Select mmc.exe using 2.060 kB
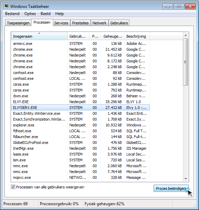Screen dimensions: 199x210 pyautogui.click(x=81, y=166)
